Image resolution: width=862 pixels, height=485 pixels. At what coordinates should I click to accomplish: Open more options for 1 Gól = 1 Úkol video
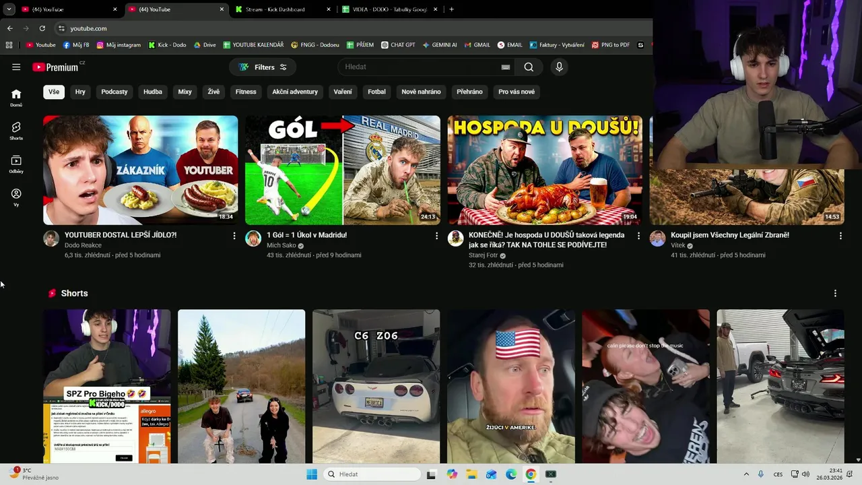click(436, 236)
